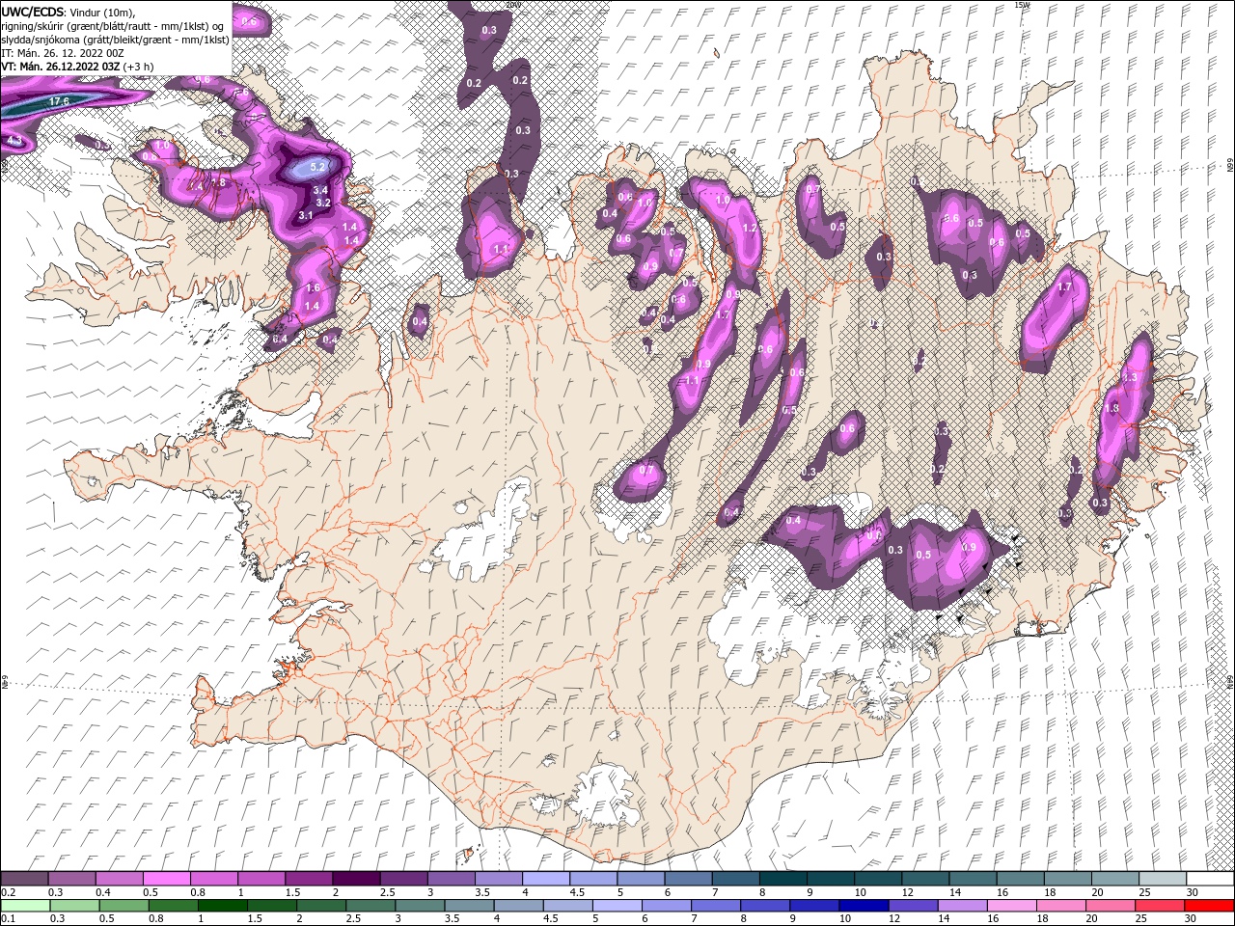1235x926 pixels.
Task: Pick the white final swatch in upper legend
Action: (x=1210, y=879)
